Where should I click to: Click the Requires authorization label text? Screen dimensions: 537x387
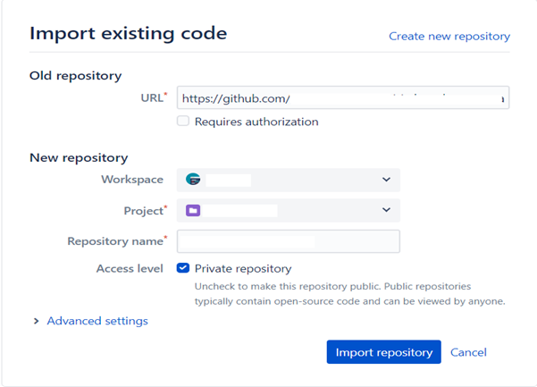256,122
